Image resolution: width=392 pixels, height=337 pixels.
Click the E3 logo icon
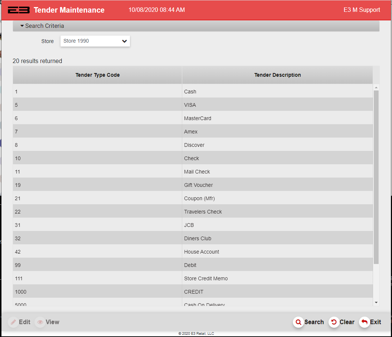(19, 10)
